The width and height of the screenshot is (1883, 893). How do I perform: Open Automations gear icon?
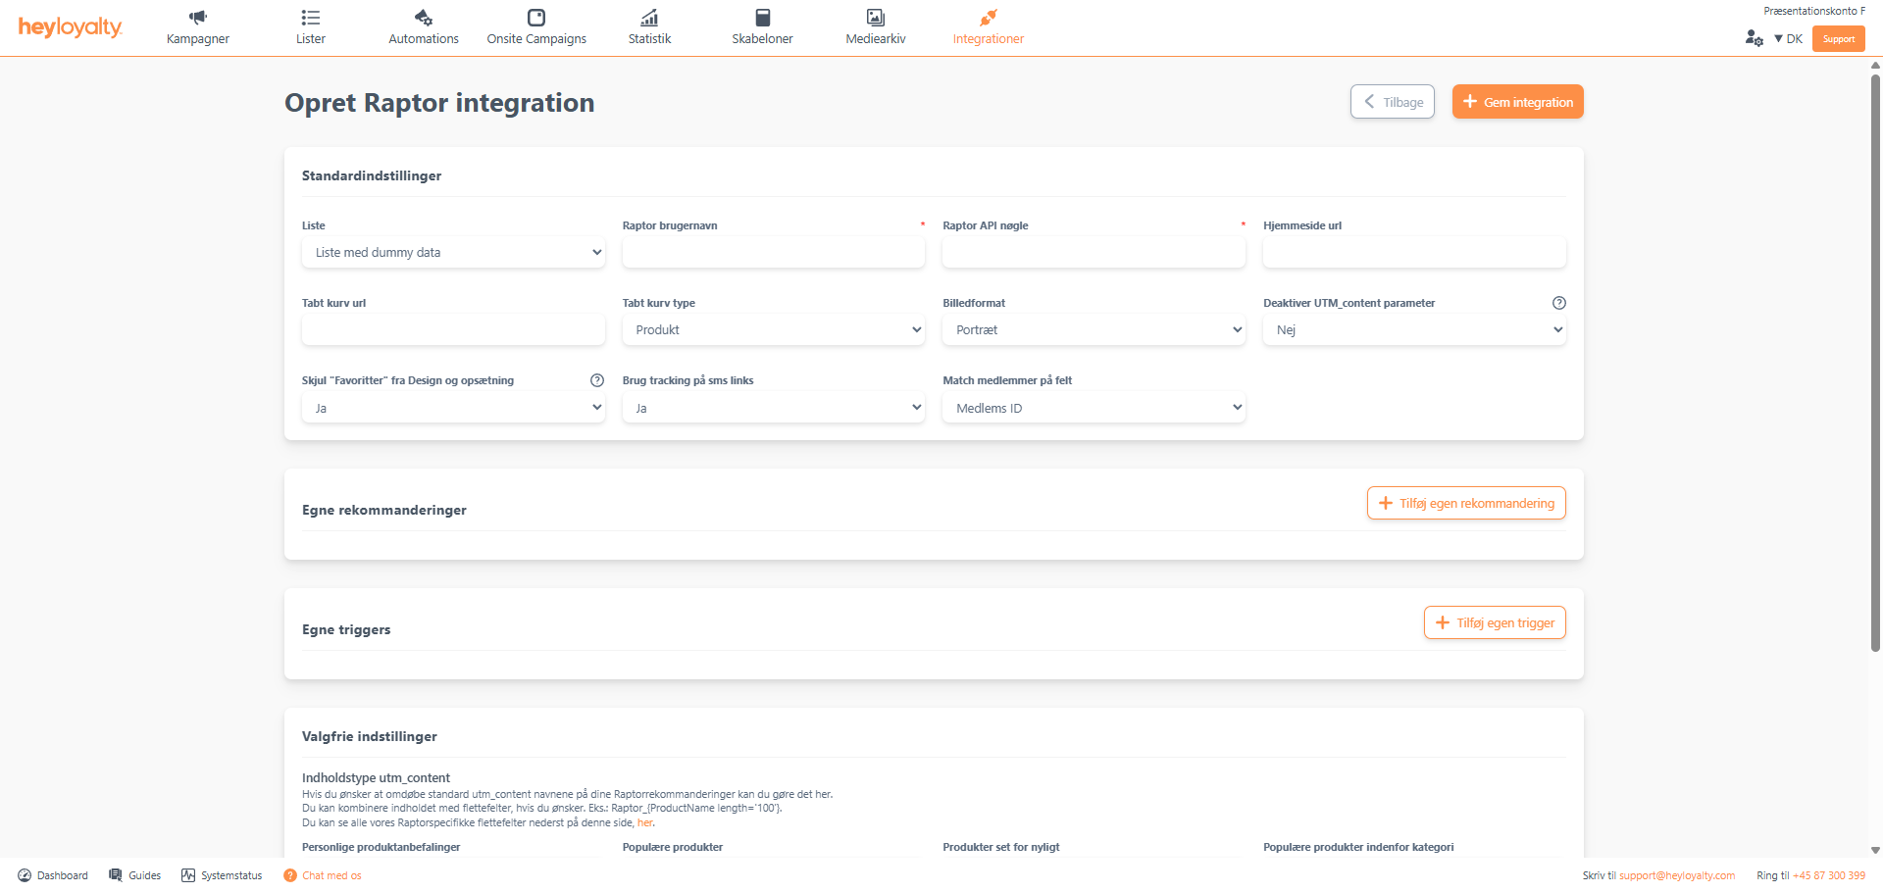point(424,18)
